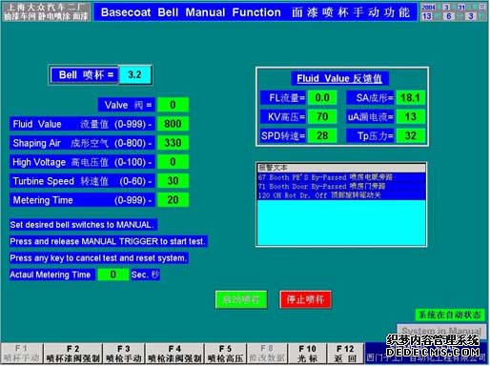Edit the Turbine Speed value 30
490x366 pixels.
(x=173, y=181)
